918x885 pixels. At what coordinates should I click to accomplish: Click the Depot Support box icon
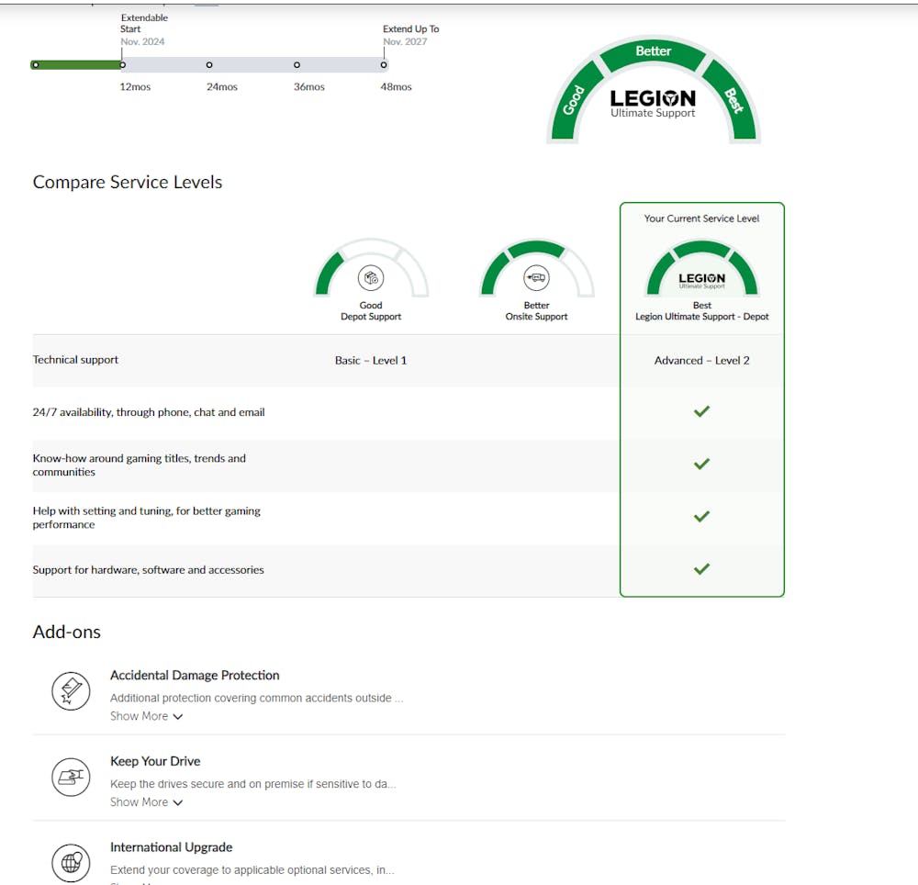371,278
